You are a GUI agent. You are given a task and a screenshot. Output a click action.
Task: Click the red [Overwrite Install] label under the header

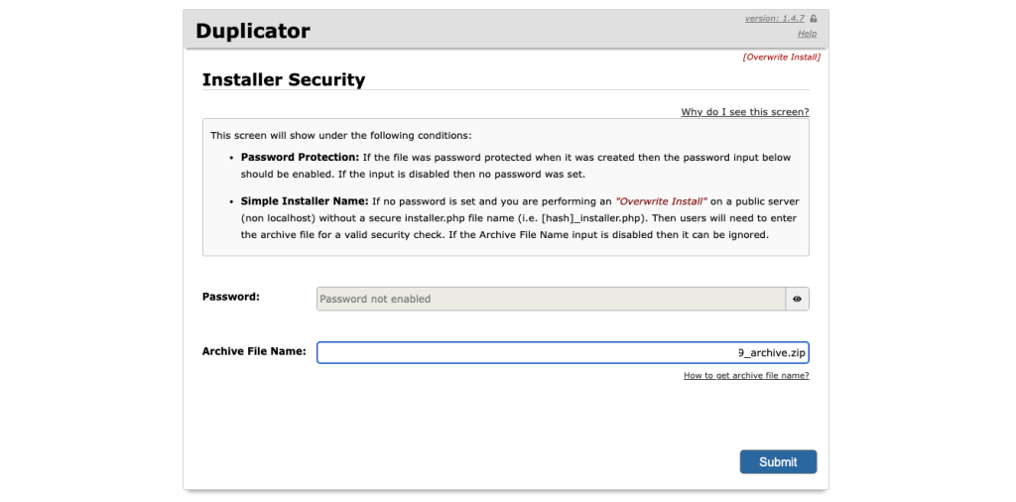[x=782, y=57]
